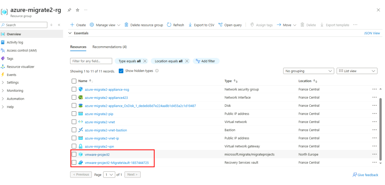Refresh the resource list

coord(176,25)
